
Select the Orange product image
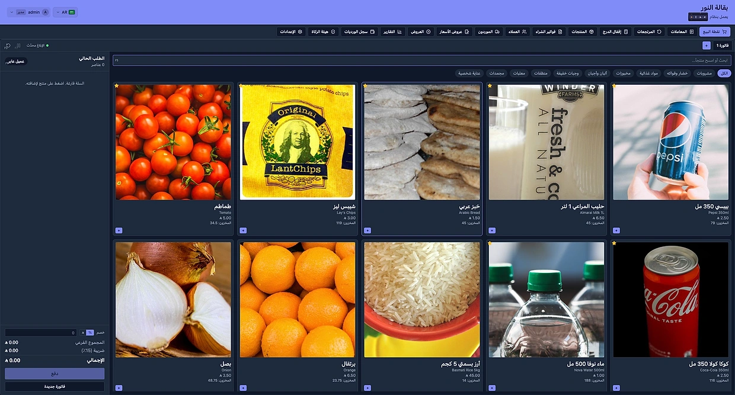298,300
